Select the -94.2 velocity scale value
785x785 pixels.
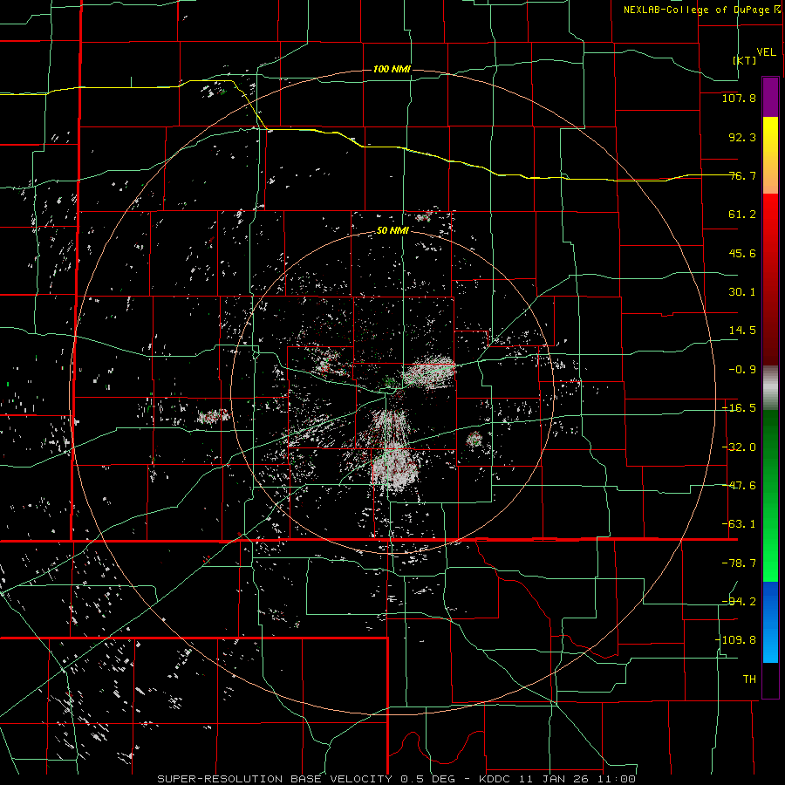pyautogui.click(x=739, y=602)
